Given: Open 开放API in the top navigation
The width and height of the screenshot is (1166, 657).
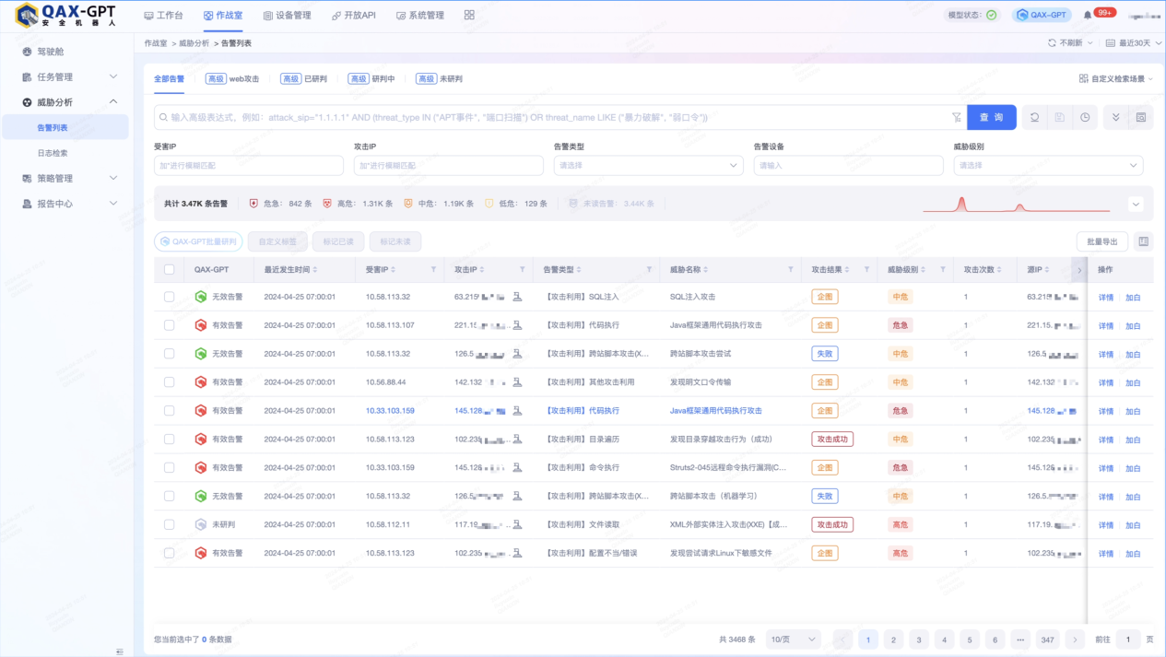Looking at the screenshot, I should (353, 16).
